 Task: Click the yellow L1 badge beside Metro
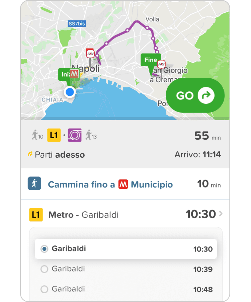point(36,215)
